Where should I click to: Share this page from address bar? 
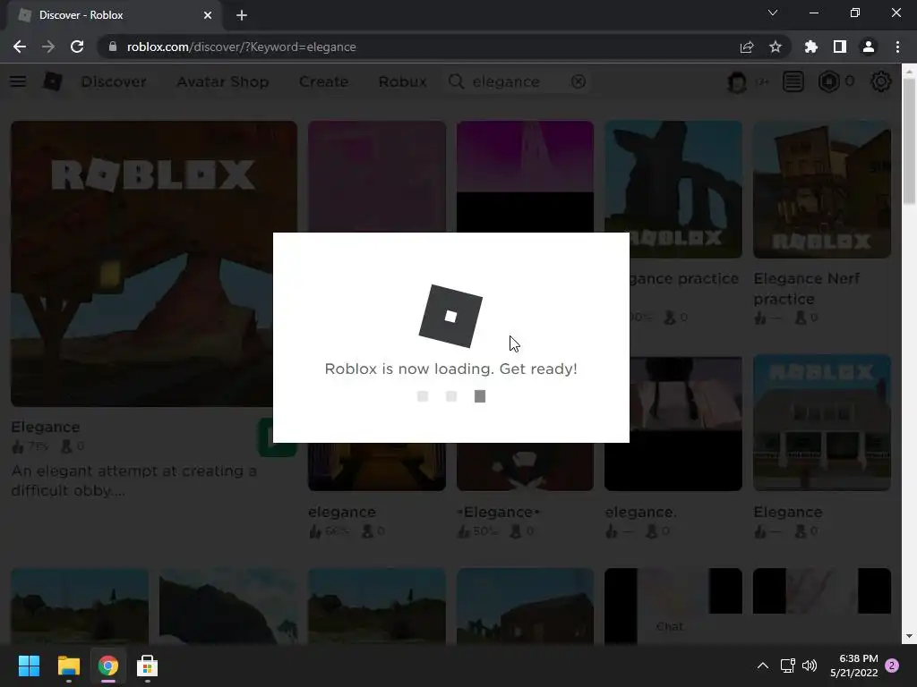pyautogui.click(x=747, y=47)
